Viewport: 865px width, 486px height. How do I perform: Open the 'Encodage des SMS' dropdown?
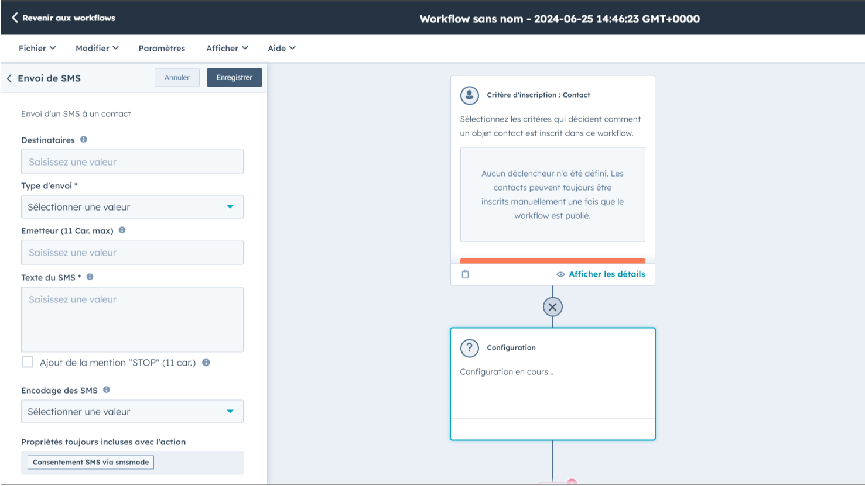point(132,411)
